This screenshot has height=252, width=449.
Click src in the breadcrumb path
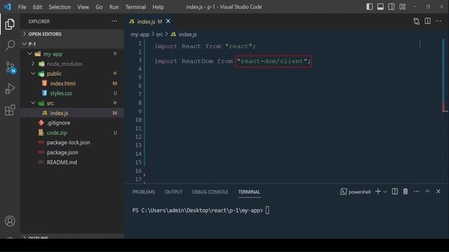159,34
